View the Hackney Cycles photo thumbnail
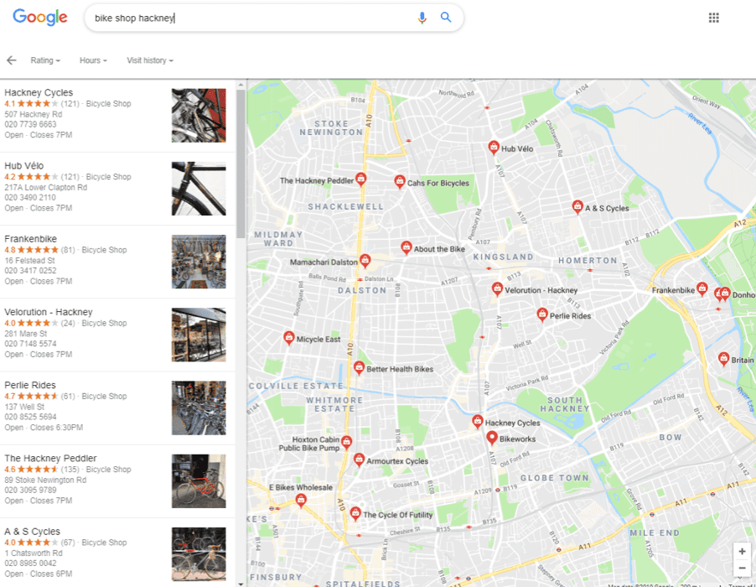This screenshot has height=587, width=756. (x=199, y=115)
